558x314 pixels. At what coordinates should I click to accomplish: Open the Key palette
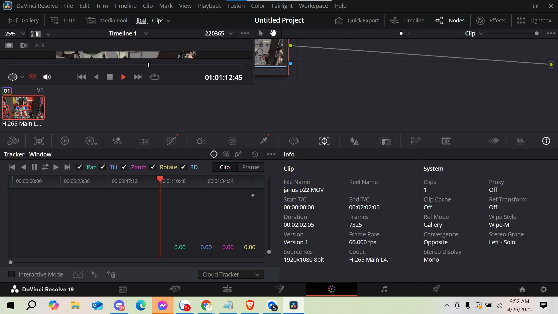(x=385, y=141)
